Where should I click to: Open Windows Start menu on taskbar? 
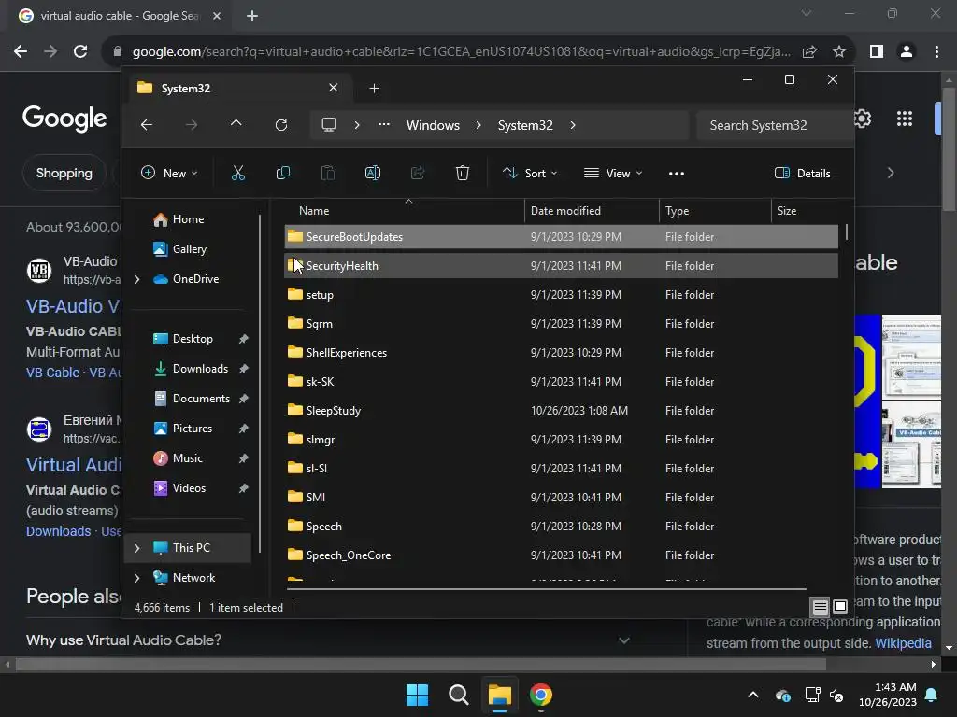(x=418, y=695)
